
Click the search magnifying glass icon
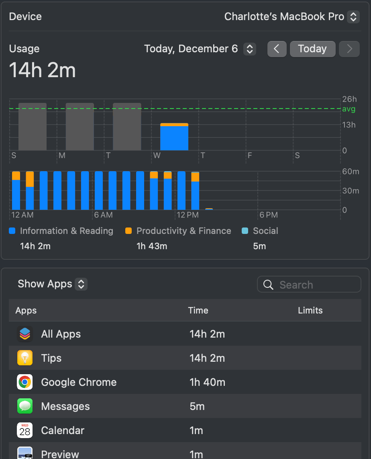click(x=268, y=284)
